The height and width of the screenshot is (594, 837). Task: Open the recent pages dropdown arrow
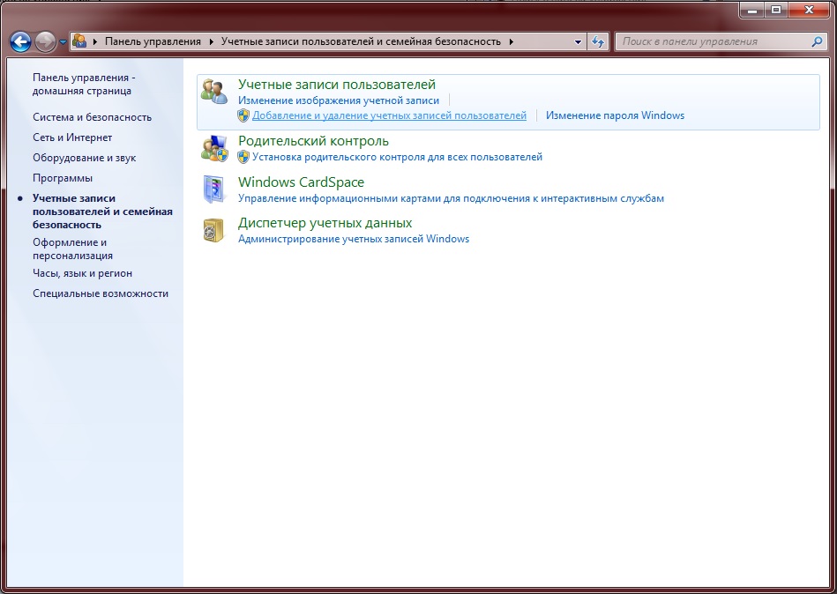click(63, 42)
